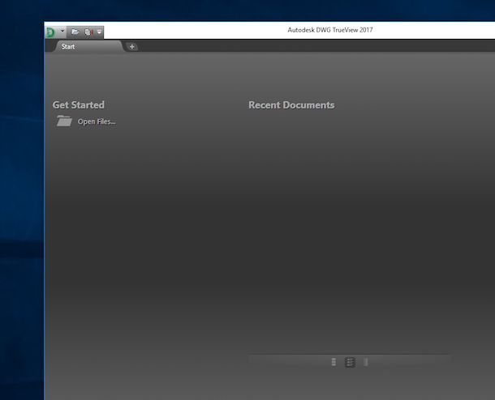The width and height of the screenshot is (495, 400).
Task: Switch to the Start tab
Action: click(88, 47)
